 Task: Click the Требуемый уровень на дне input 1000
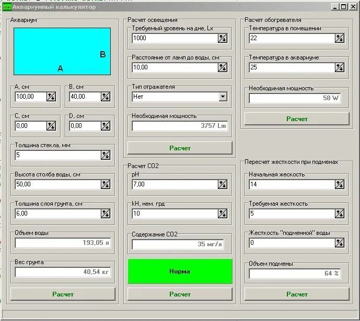175,38
